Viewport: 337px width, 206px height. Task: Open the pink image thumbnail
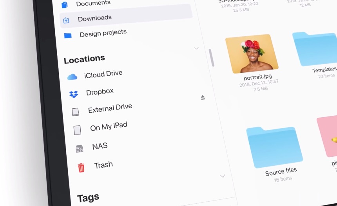(x=327, y=137)
